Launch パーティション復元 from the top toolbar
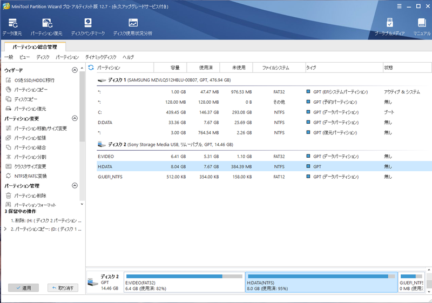Image resolution: width=432 pixels, height=303 pixels. 46,27
